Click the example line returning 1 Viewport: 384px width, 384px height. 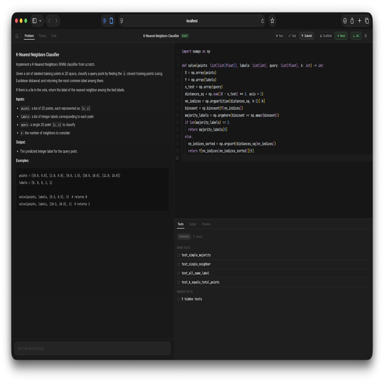pyautogui.click(x=54, y=204)
